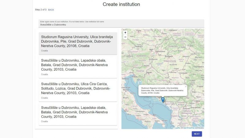245x138 pixels.
Task: Open the Leaflet attribution link
Action: click(x=177, y=128)
